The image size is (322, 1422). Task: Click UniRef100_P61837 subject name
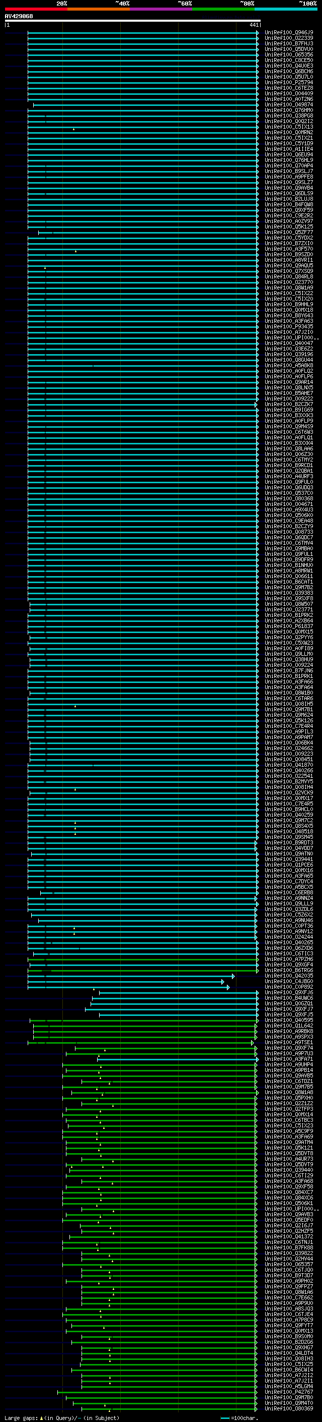tap(288, 626)
